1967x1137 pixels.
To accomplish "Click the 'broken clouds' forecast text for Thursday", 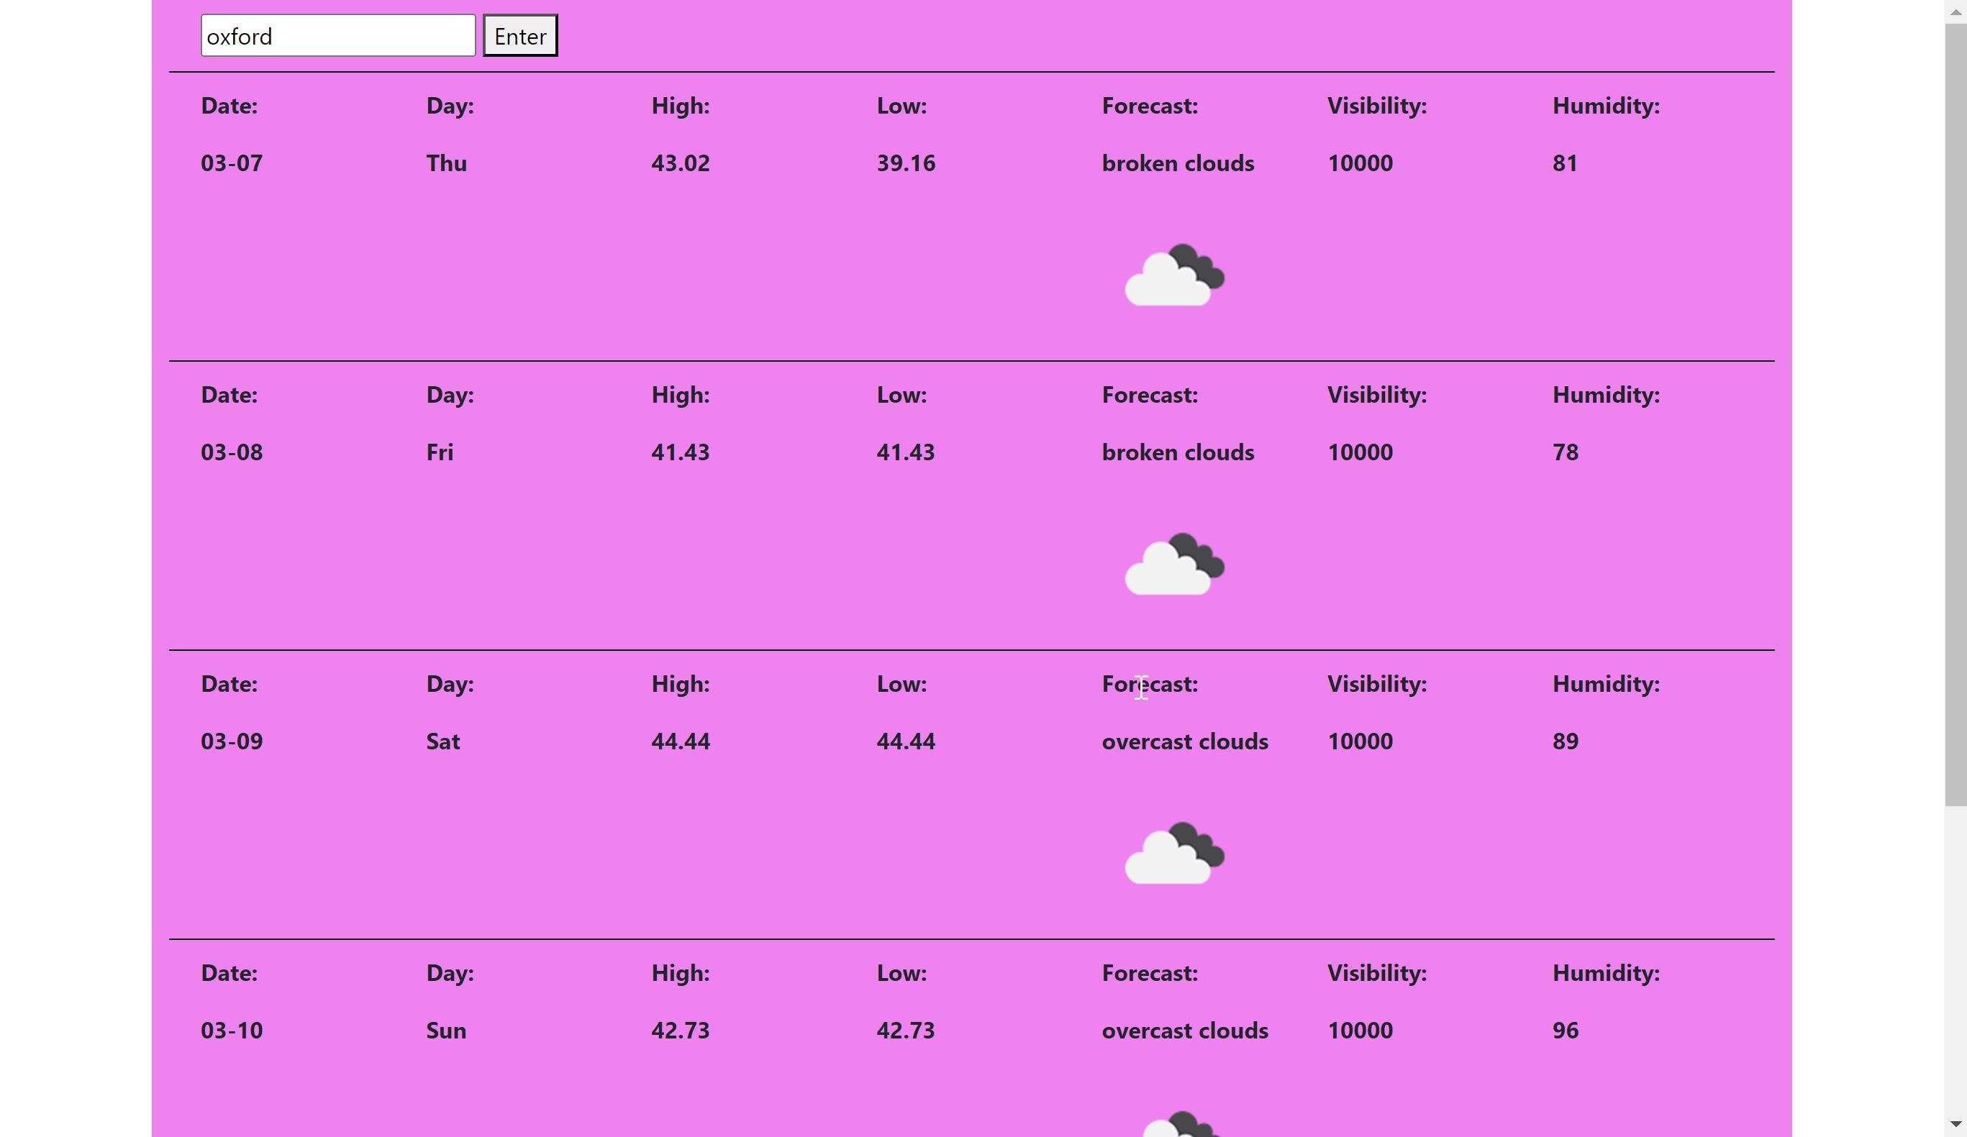I will 1178,163.
